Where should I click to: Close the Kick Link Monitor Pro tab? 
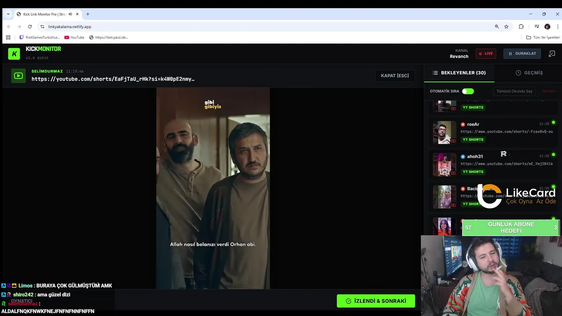tap(77, 14)
